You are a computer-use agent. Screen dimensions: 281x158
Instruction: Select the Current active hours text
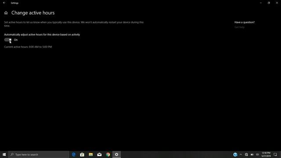click(28, 47)
